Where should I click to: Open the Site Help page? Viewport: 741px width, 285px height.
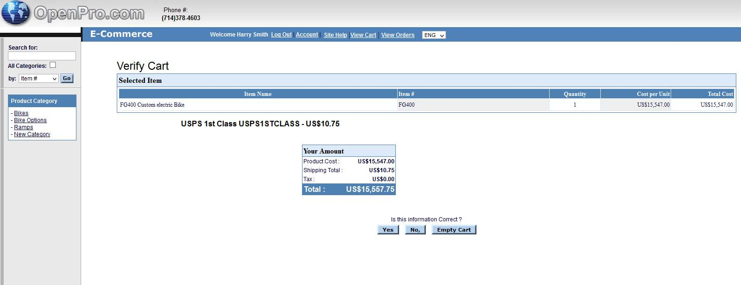pyautogui.click(x=335, y=35)
